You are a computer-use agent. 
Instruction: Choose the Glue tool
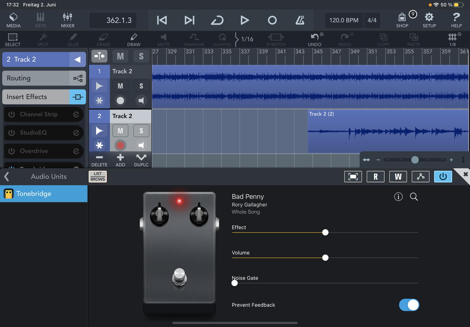click(x=73, y=40)
